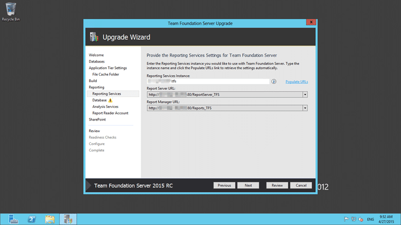
Task: Expand the Report Manager URL dropdown
Action: pos(305,108)
